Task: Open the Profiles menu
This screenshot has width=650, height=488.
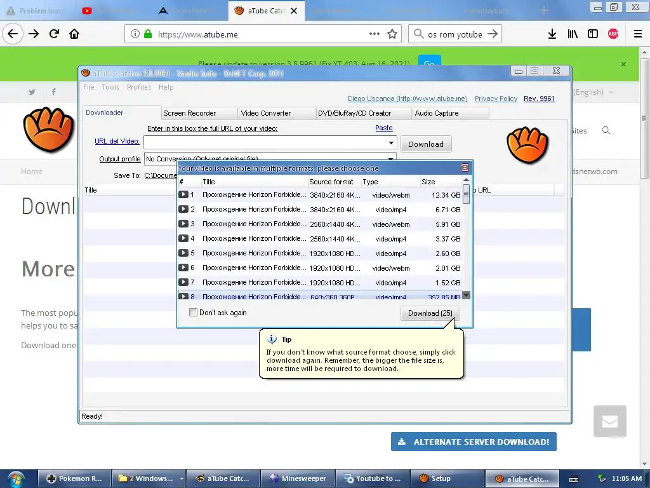Action: (x=139, y=87)
